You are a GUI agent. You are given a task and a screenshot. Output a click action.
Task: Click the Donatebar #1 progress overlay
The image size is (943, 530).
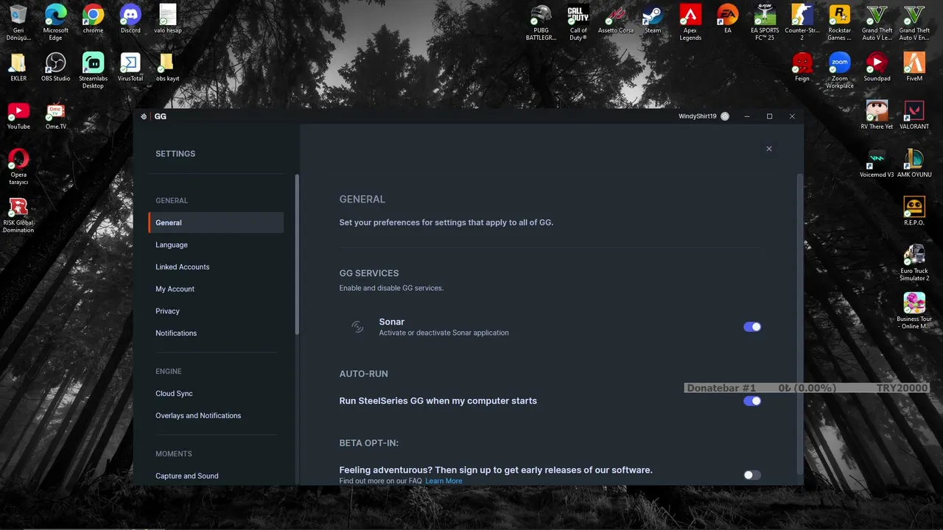807,388
